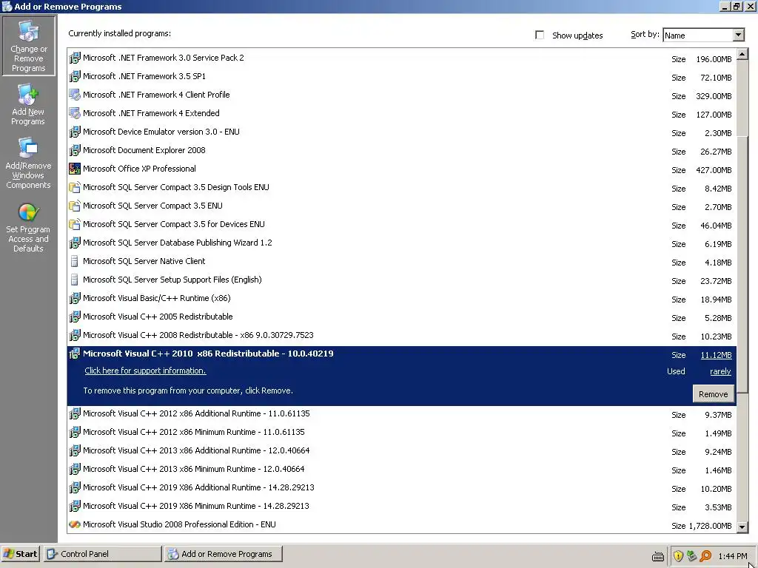Open the on-screen keyboard tray icon
The height and width of the screenshot is (568, 758).
pos(658,556)
